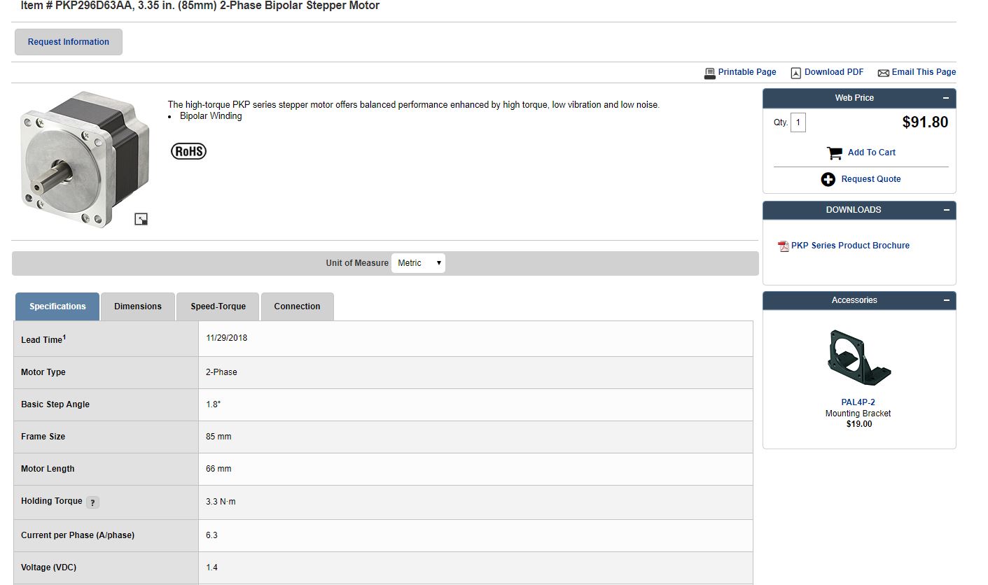Click the Motor Length value 66 mm
988x585 pixels.
click(x=218, y=469)
